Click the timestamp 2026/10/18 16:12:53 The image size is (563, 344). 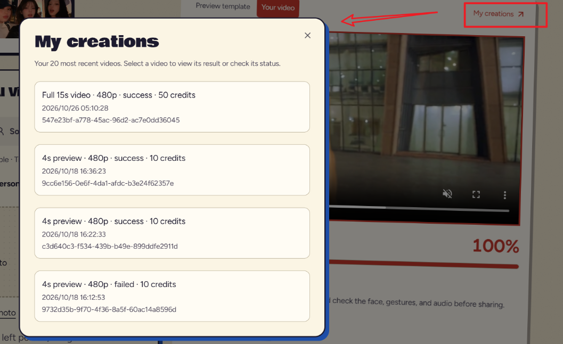point(74,297)
